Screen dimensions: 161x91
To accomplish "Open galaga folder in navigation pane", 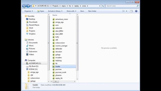I will tap(33, 81).
